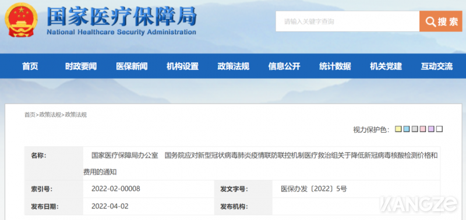The width and height of the screenshot is (466, 220).
Task: Focus the keyword search input field
Action: (347, 22)
